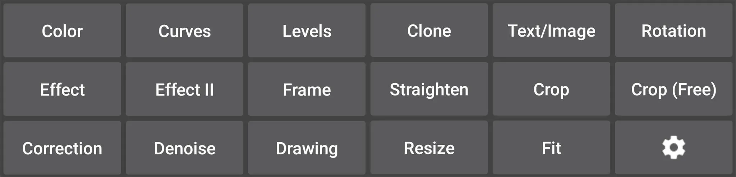Open the Drawing tool
736x177 pixels.
(x=307, y=148)
